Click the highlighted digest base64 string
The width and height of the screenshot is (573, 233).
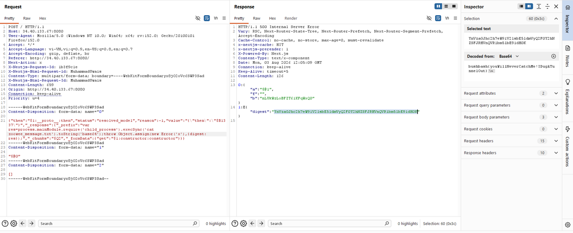346,112
